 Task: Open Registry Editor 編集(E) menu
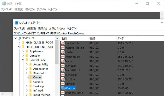pyautogui.click(x=32, y=28)
